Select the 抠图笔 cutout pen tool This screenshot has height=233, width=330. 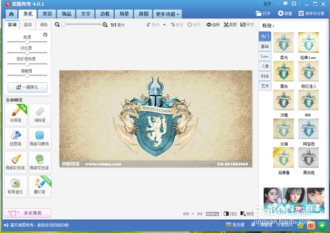tap(16, 139)
